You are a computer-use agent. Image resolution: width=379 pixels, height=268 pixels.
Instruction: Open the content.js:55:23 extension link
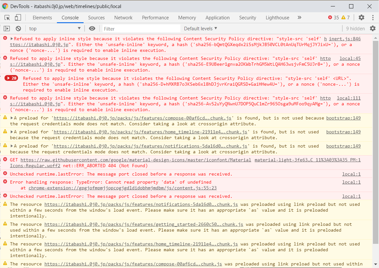(x=122, y=188)
